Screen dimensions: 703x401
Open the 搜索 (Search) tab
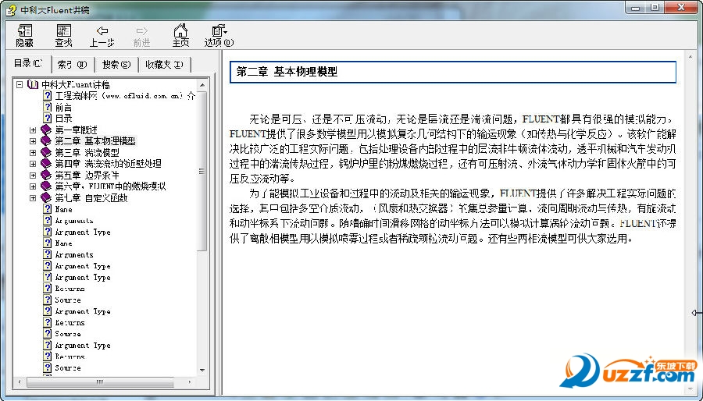pyautogui.click(x=116, y=65)
